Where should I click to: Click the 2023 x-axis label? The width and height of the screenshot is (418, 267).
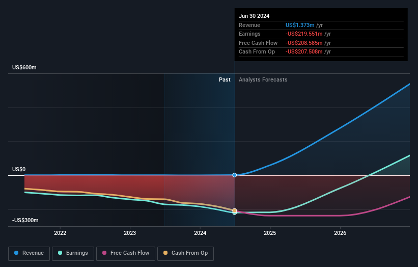(130, 233)
